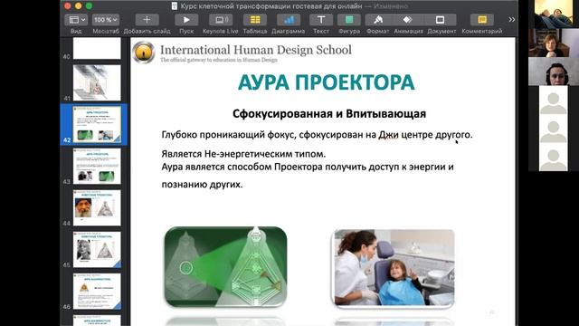Select the green bodygraph aura image

click(x=225, y=267)
